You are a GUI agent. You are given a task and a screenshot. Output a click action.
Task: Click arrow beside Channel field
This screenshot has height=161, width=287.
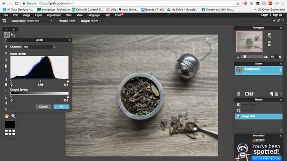click(54, 47)
